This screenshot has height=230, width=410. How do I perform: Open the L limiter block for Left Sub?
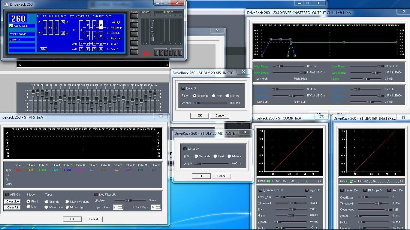(x=95, y=35)
